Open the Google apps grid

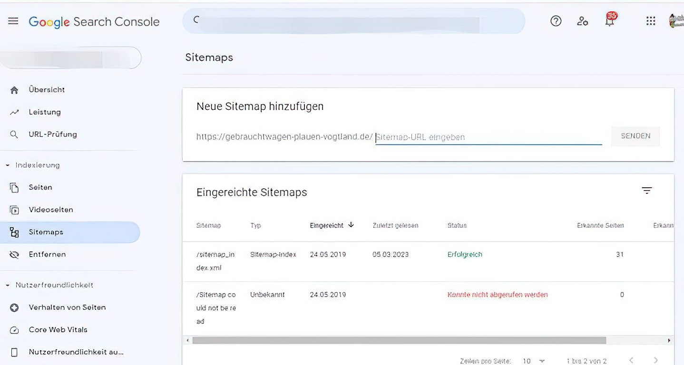651,20
